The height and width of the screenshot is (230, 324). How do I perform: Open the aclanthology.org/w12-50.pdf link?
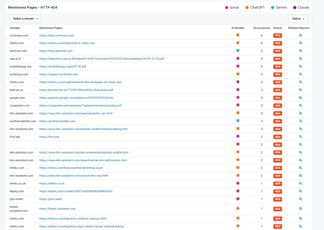point(63,67)
